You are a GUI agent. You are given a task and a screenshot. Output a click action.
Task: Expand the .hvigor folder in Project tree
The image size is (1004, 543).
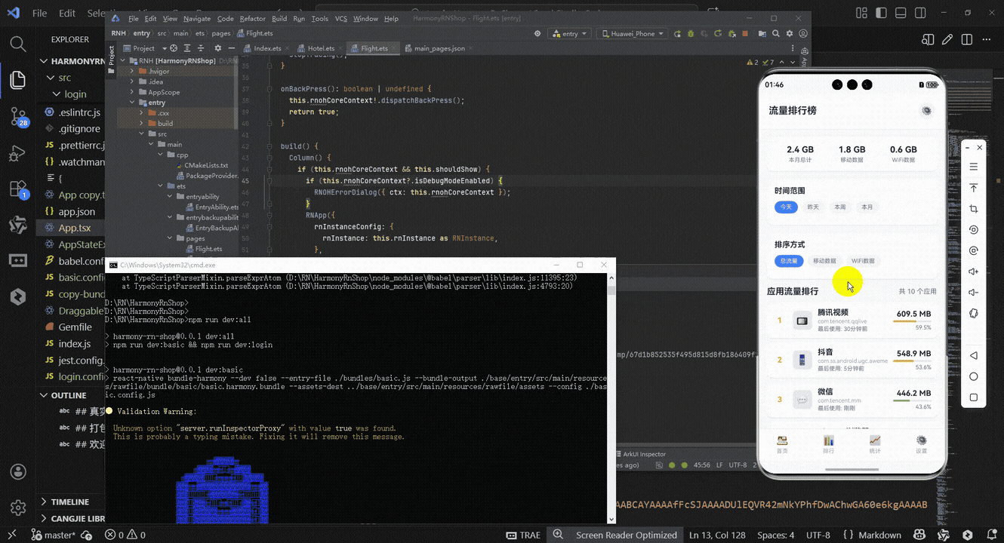tap(132, 71)
